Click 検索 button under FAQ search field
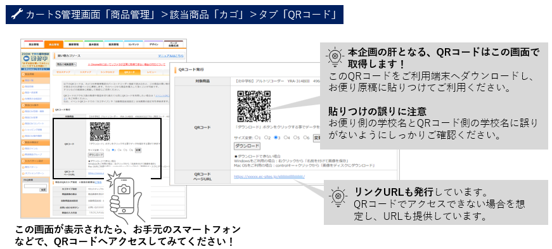This screenshot has width=552, height=249. [x=43, y=190]
